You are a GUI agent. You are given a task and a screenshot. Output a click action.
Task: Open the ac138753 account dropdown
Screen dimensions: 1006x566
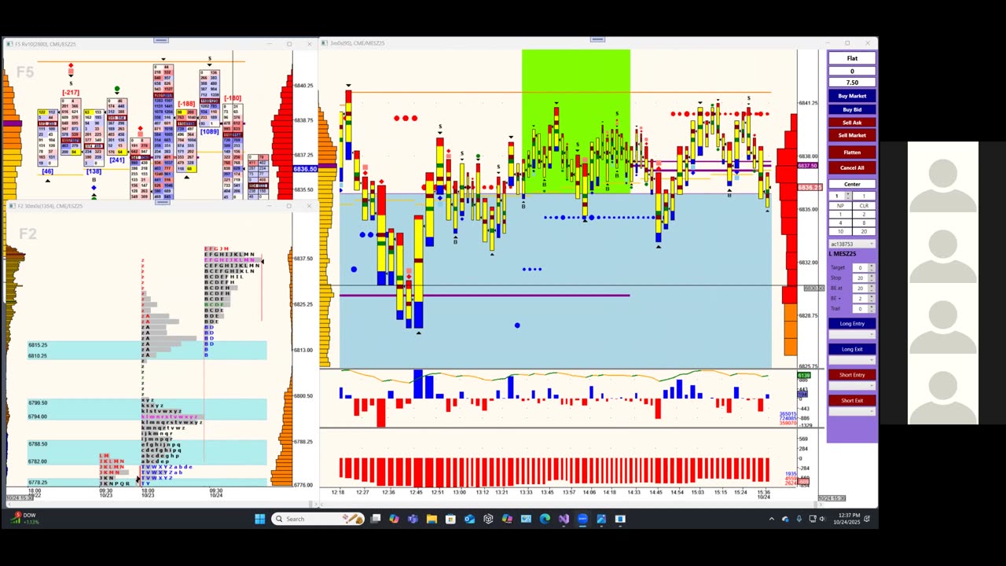pyautogui.click(x=852, y=243)
